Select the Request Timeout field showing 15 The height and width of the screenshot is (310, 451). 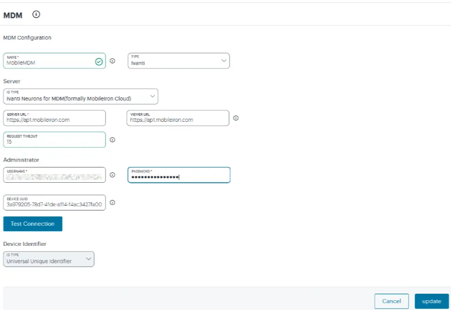[x=54, y=140]
